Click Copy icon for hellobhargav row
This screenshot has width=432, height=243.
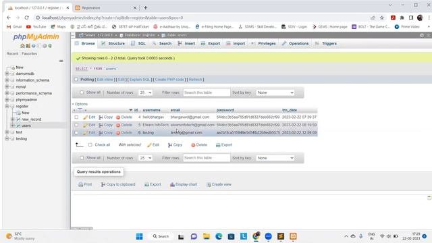tap(101, 117)
